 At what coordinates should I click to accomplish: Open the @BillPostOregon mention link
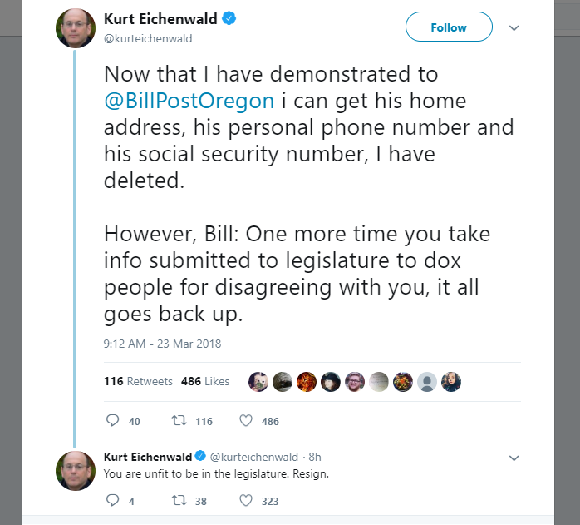189,101
